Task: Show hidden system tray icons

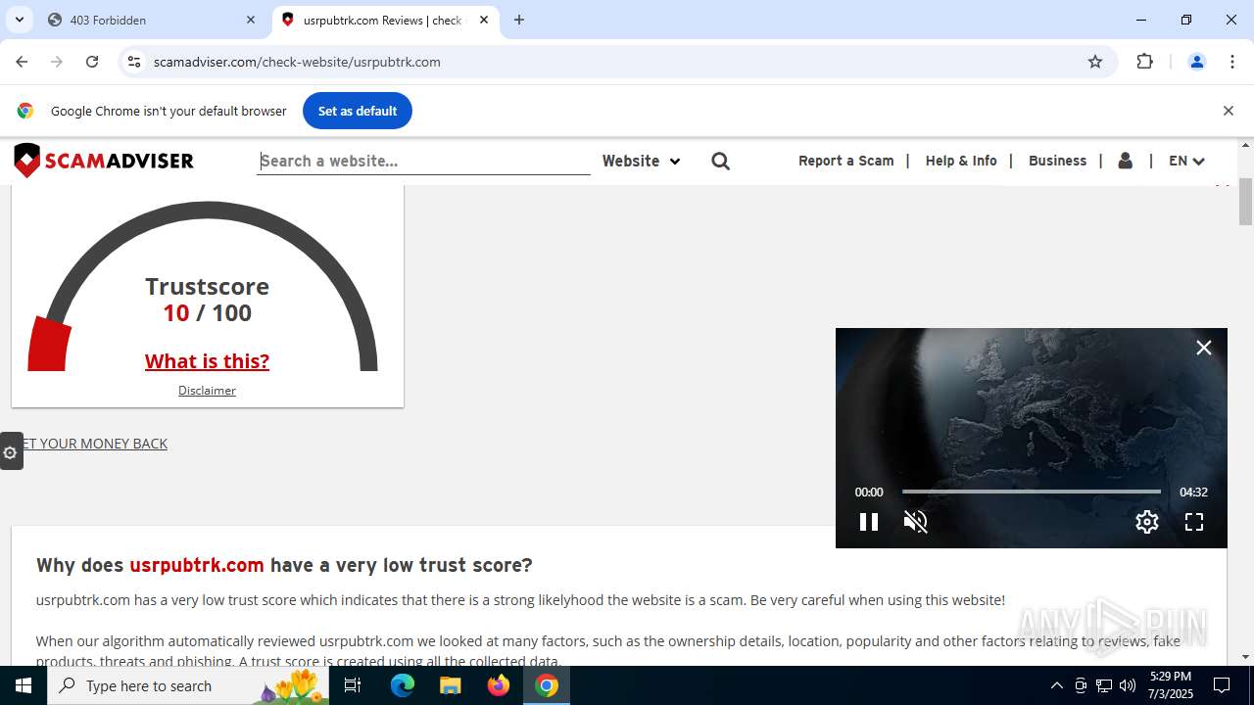Action: (1056, 685)
